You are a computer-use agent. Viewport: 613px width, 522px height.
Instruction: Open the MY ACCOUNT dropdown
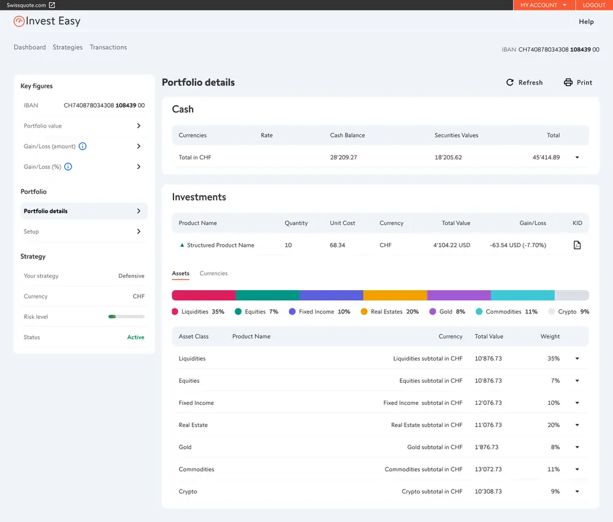(x=544, y=5)
